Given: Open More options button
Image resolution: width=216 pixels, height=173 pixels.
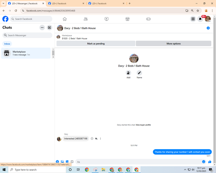Looking at the screenshot, I should pyautogui.click(x=174, y=44).
